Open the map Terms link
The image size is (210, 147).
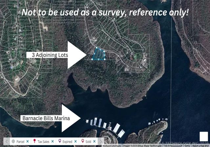tap(187, 146)
